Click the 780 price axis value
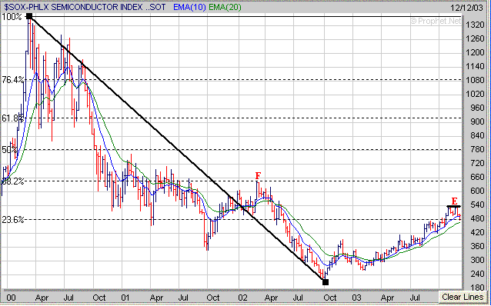Image resolution: width=491 pixels, height=306 pixels. 477,149
